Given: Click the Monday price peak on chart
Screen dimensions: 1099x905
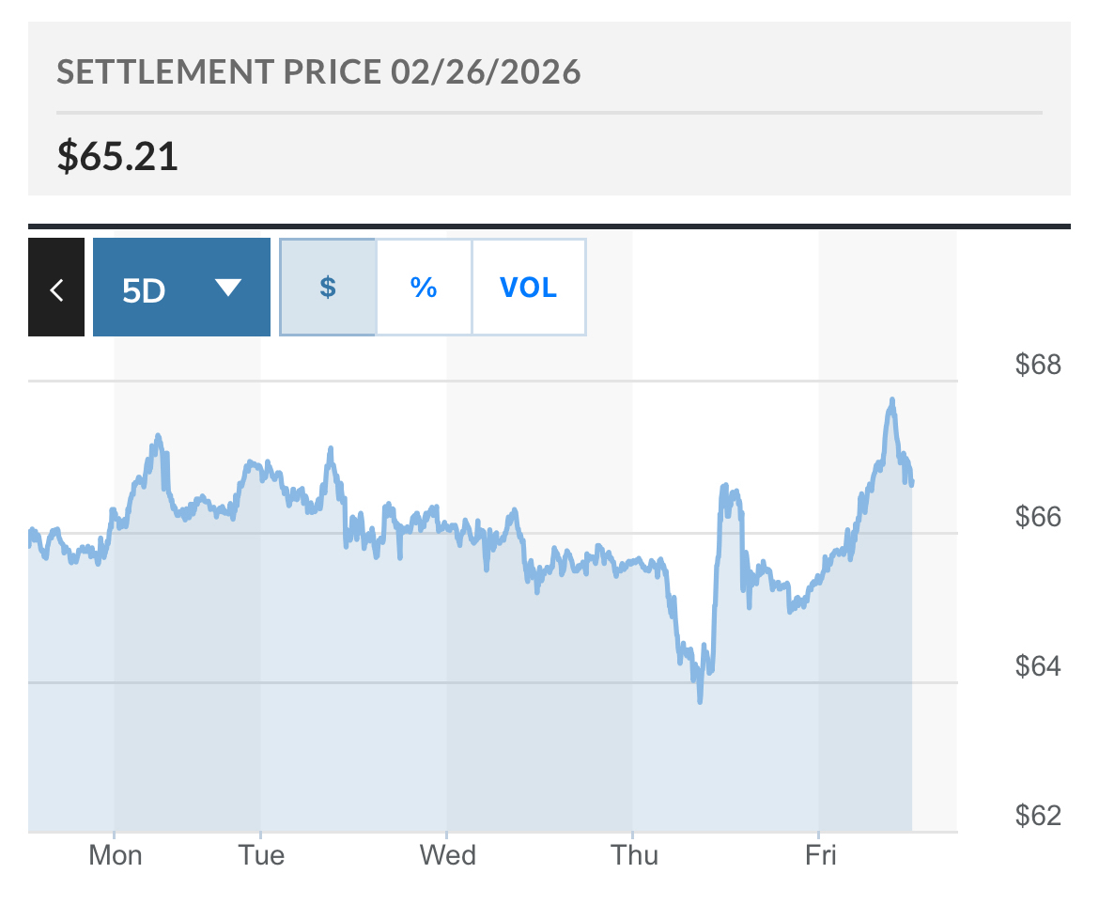Looking at the screenshot, I should (x=158, y=436).
